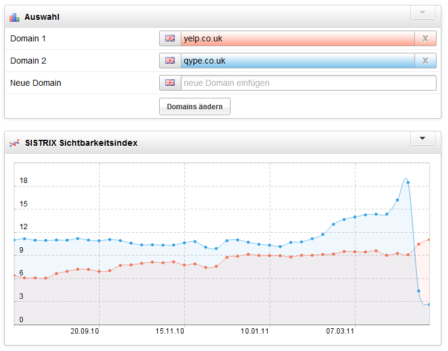Click UK flag in Neue Domain row

pyautogui.click(x=170, y=83)
